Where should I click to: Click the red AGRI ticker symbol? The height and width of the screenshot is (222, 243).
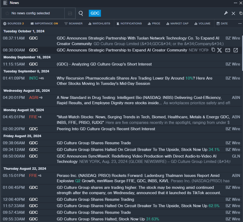point(34,98)
